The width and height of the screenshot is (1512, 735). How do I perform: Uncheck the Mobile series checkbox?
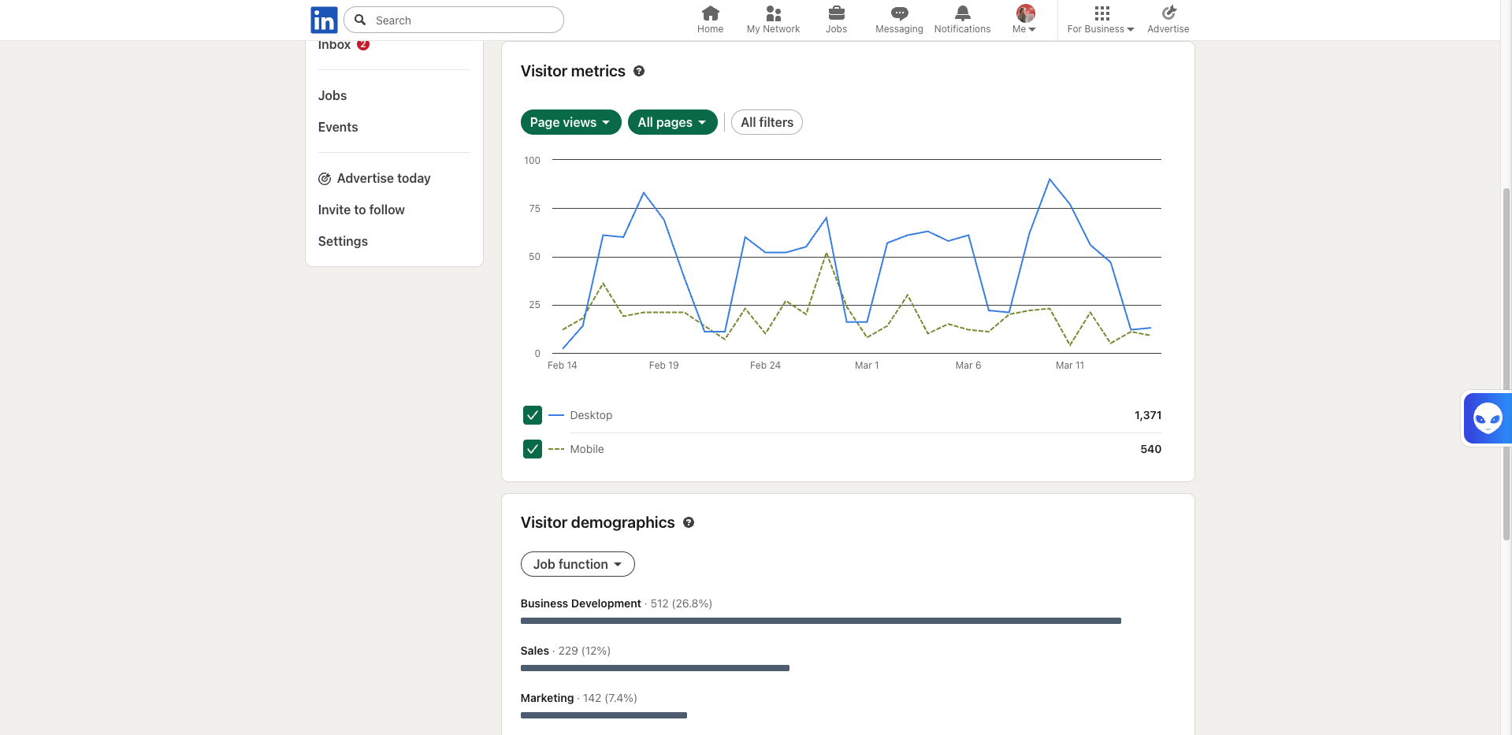tap(533, 449)
